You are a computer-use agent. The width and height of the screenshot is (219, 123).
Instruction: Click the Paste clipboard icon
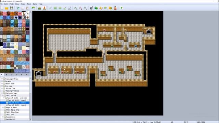click(27, 8)
